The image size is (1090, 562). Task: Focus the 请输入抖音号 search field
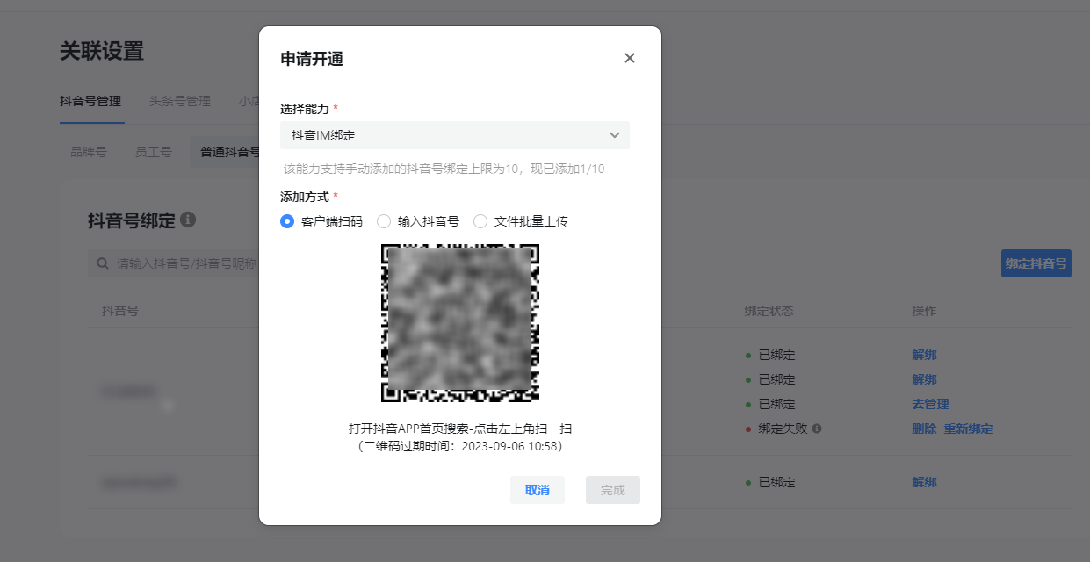point(173,263)
